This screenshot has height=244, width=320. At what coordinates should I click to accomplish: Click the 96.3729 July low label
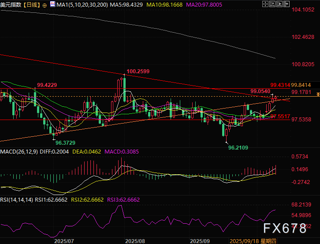tap(66, 143)
